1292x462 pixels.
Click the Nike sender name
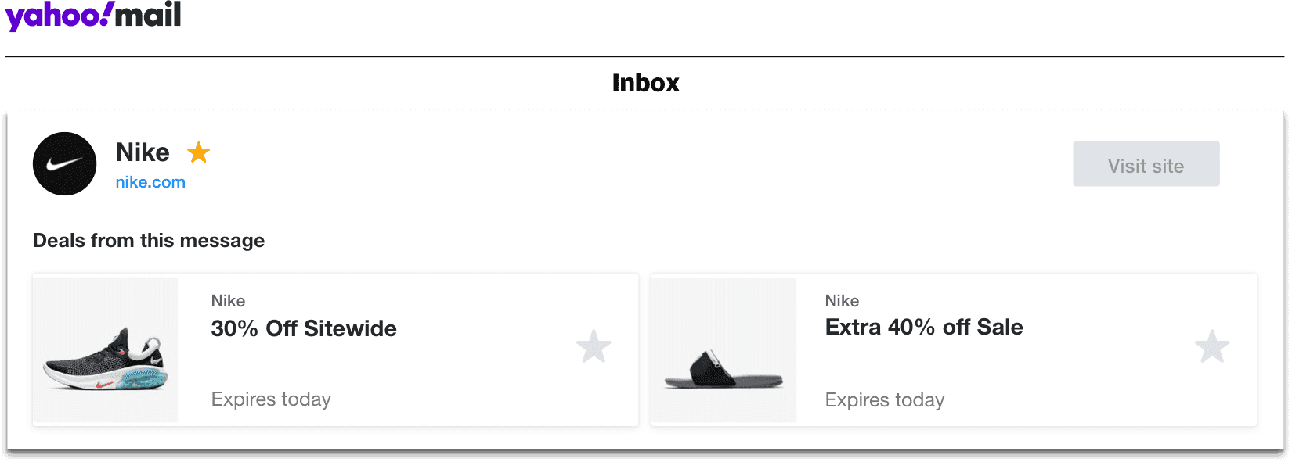pyautogui.click(x=143, y=152)
